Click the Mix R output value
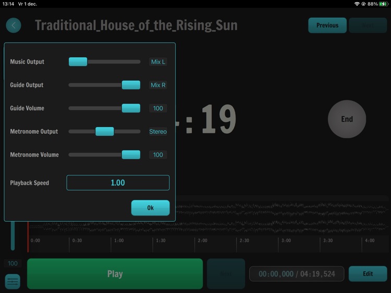 pyautogui.click(x=158, y=85)
